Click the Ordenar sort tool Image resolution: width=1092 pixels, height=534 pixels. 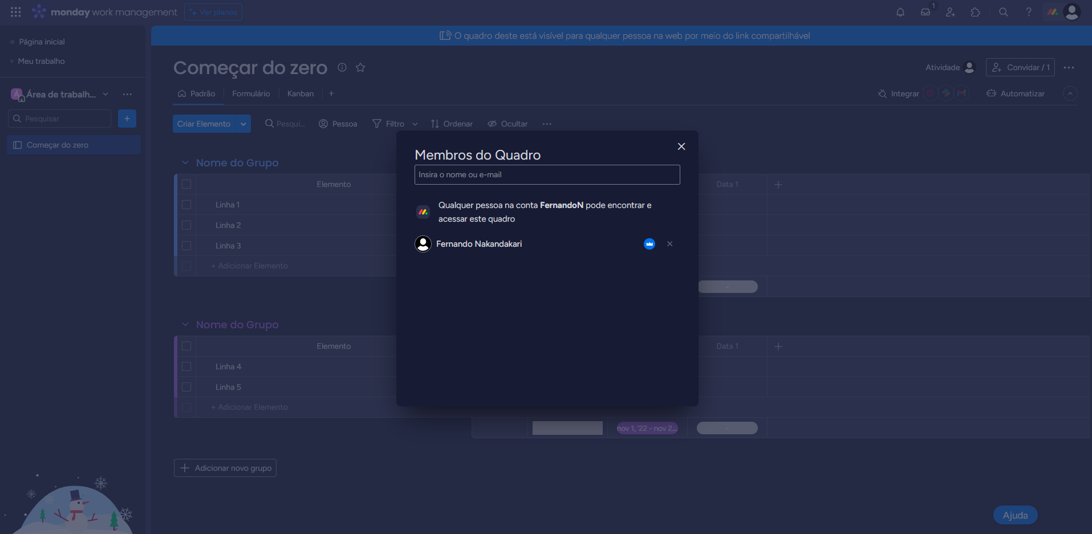coord(452,124)
